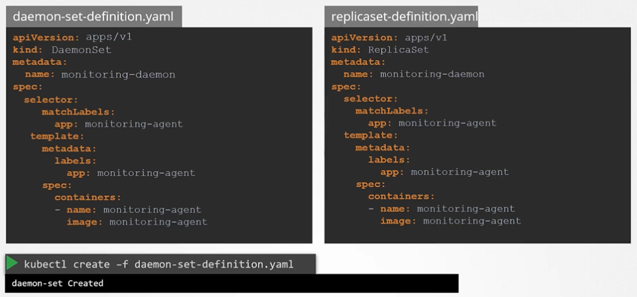Viewport: 637px width, 297px height.
Task: Click the containers key in ReplicaSet file
Action: [x=401, y=196]
